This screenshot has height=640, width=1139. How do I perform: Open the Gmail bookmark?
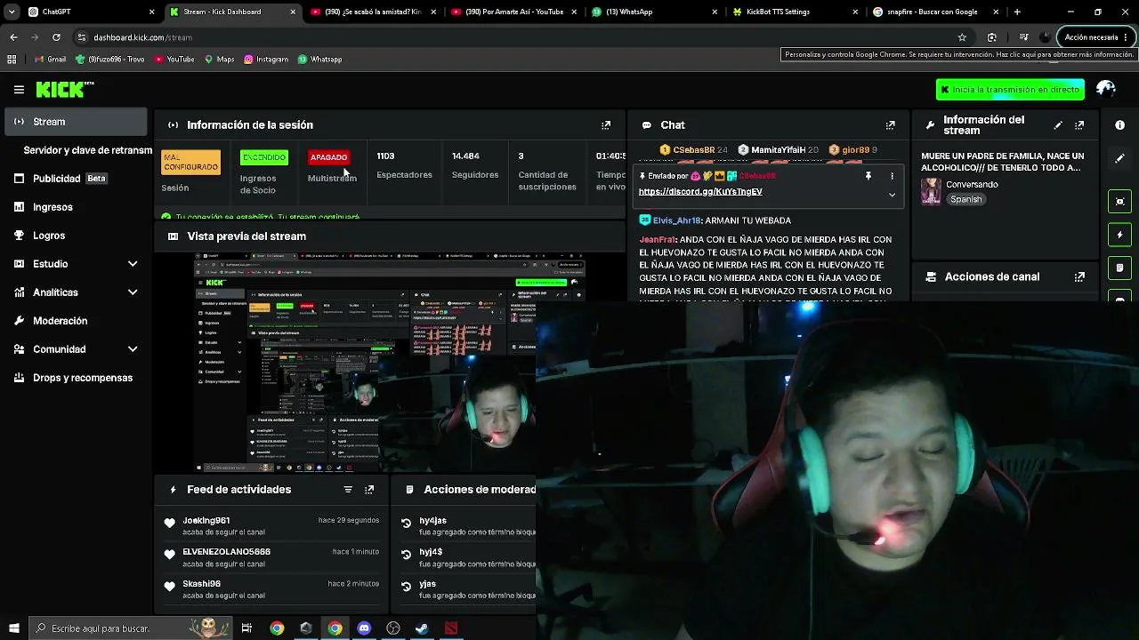[x=50, y=60]
